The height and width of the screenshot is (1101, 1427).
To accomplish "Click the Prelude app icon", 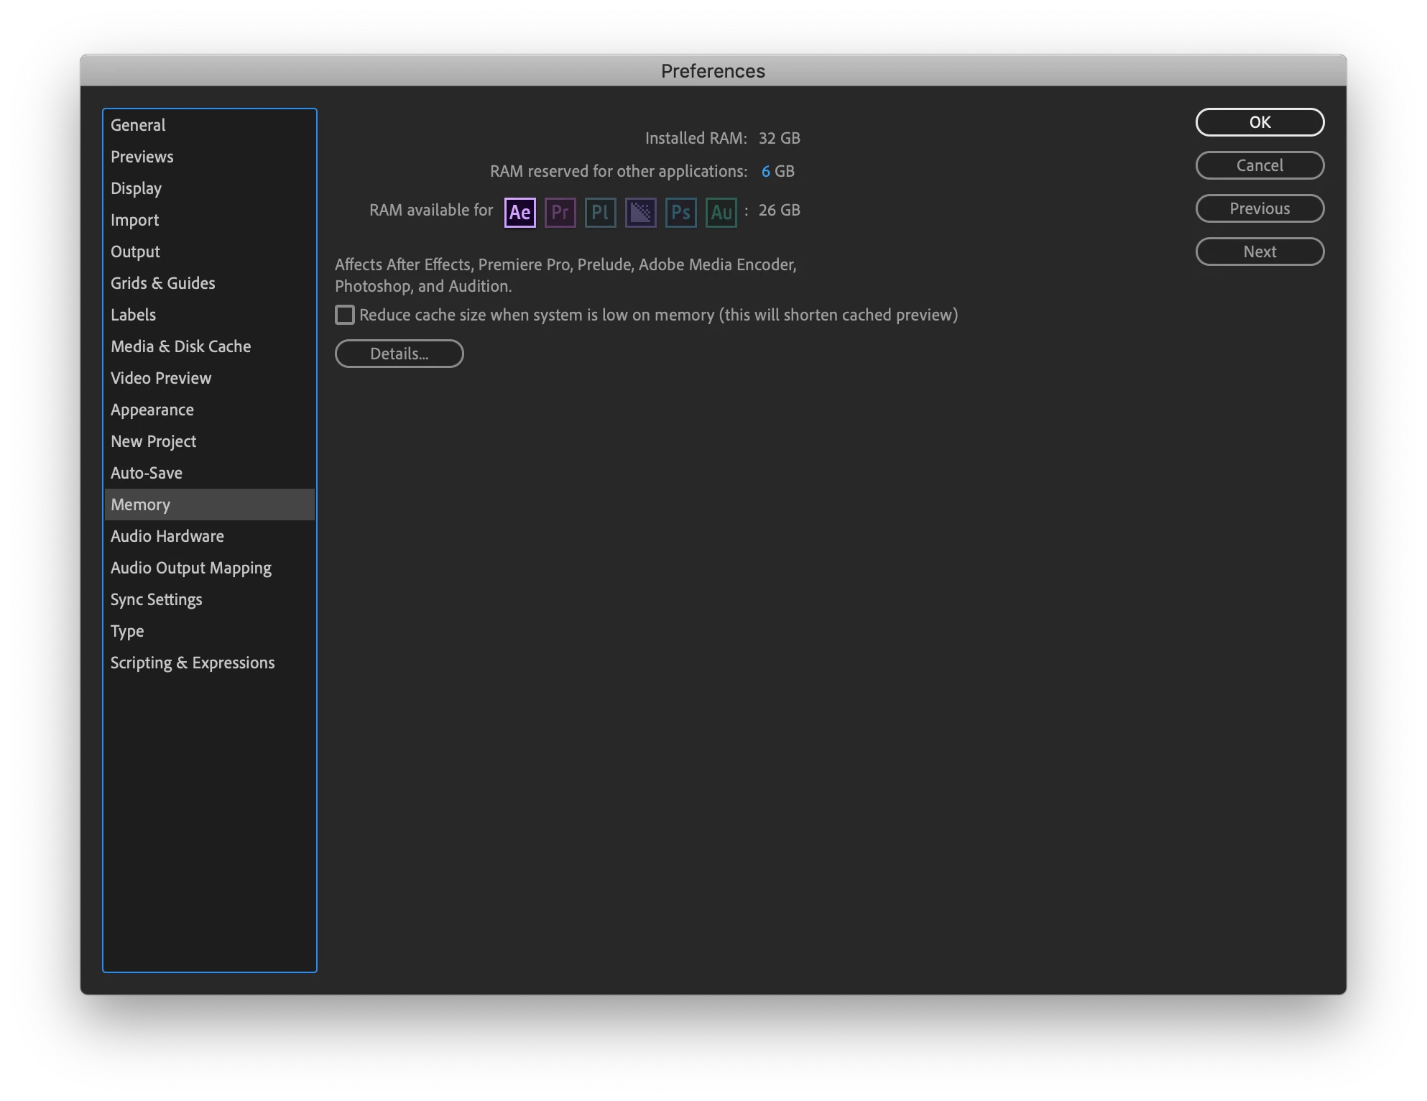I will tap(600, 212).
